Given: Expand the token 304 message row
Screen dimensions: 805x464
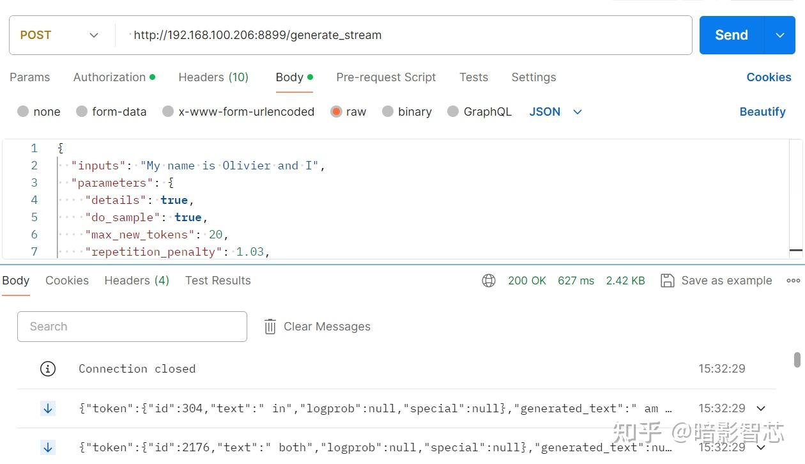Looking at the screenshot, I should [x=761, y=408].
